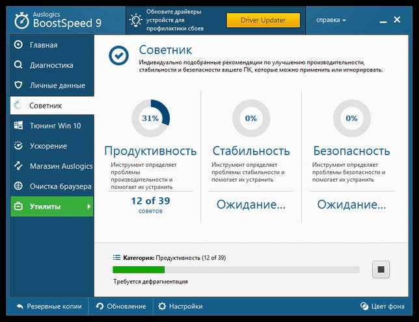Click the Продуктивность heading
Viewport: 419px width, 322px height.
[150, 151]
